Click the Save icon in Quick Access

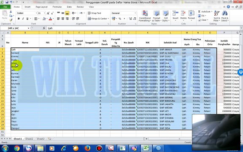7,2
